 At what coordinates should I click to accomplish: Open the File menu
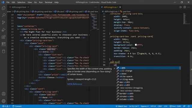[x=8, y=2]
